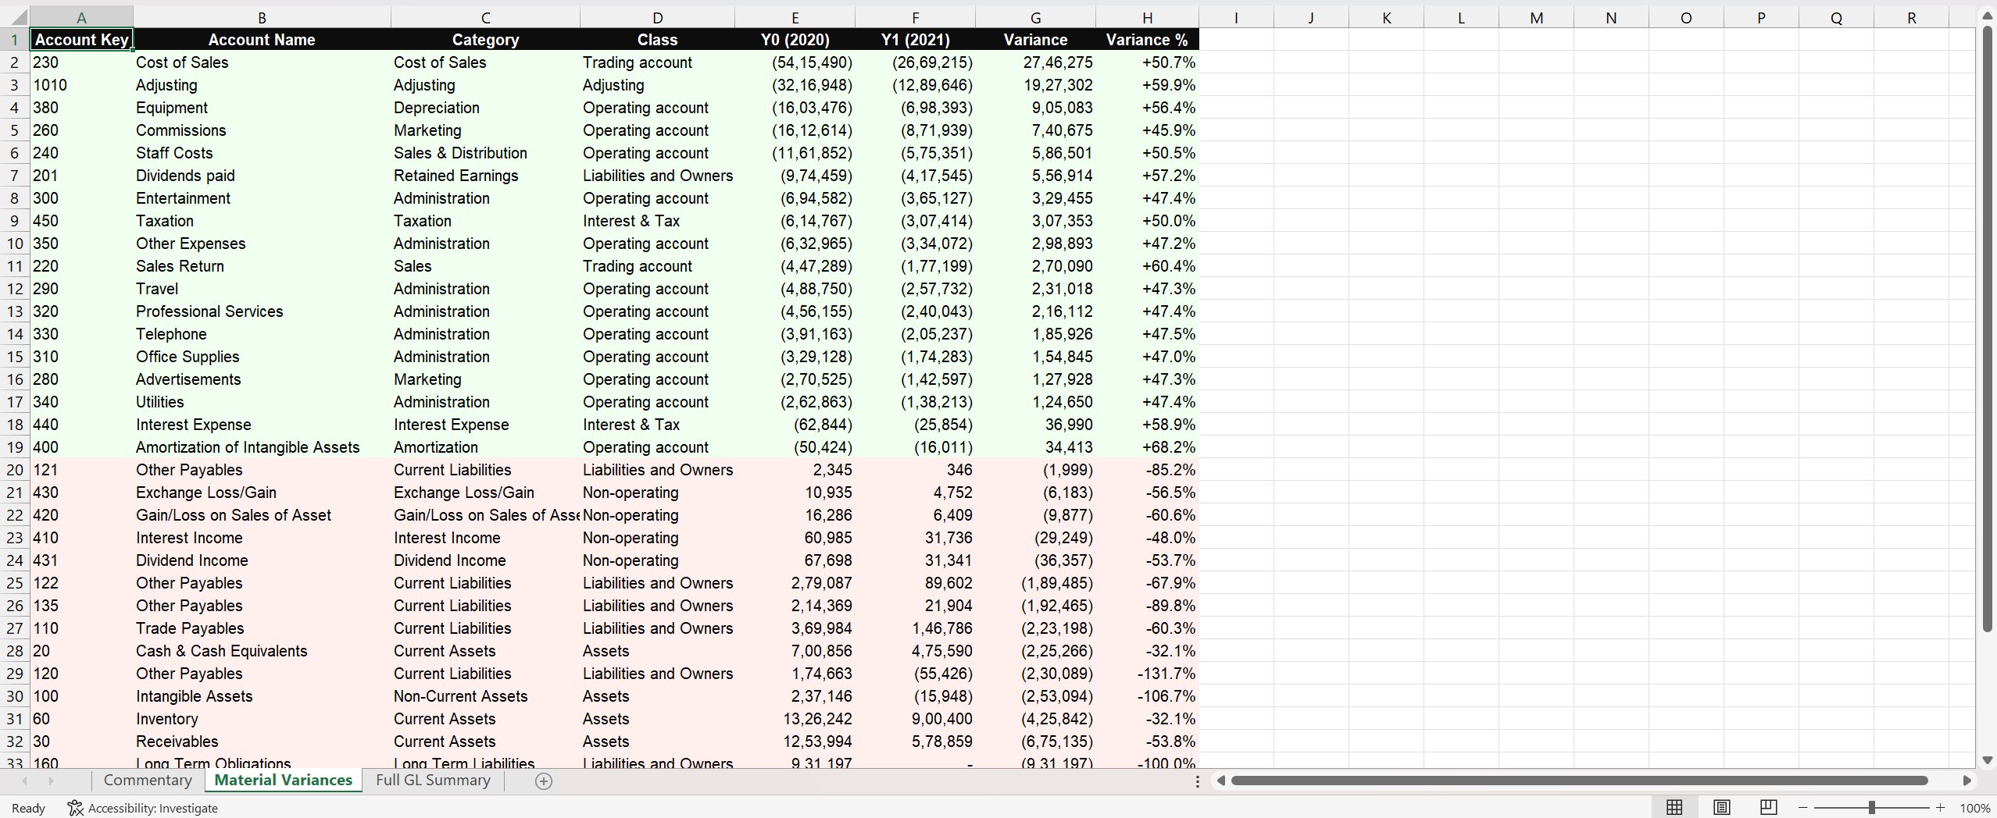This screenshot has width=1997, height=818.
Task: Go to previous sheet arrow
Action: (x=24, y=781)
